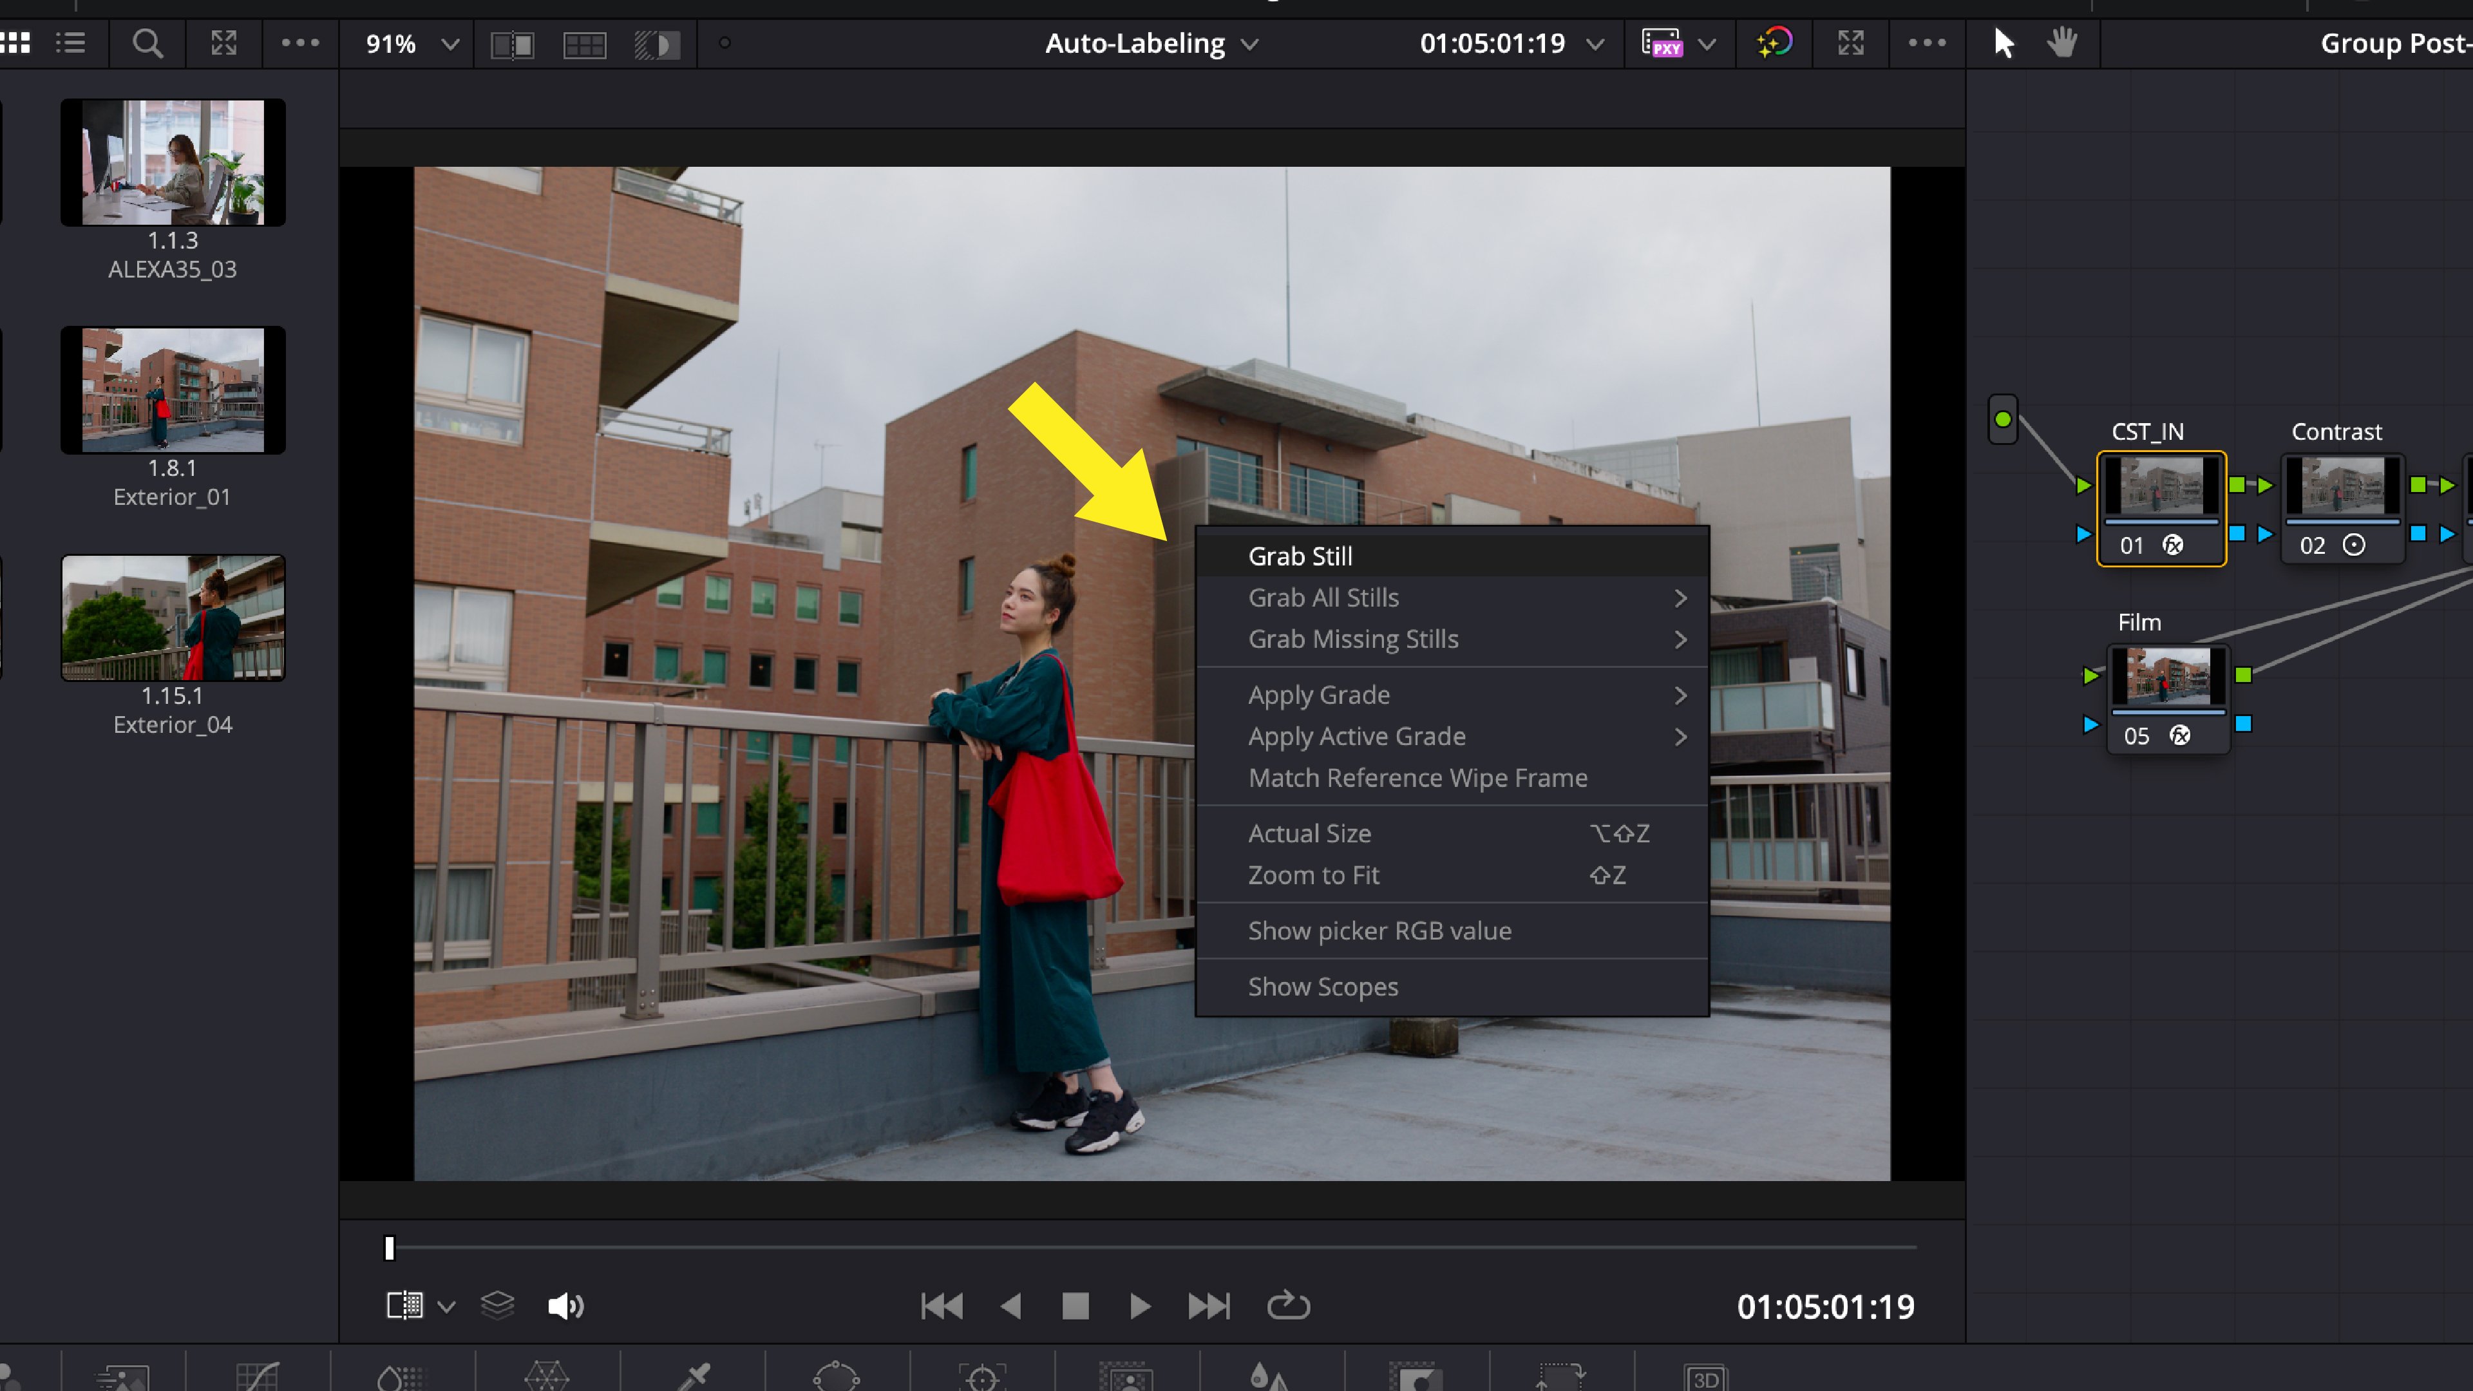Mute audio using the speaker icon
Viewport: 2473px width, 1391px height.
click(x=565, y=1305)
